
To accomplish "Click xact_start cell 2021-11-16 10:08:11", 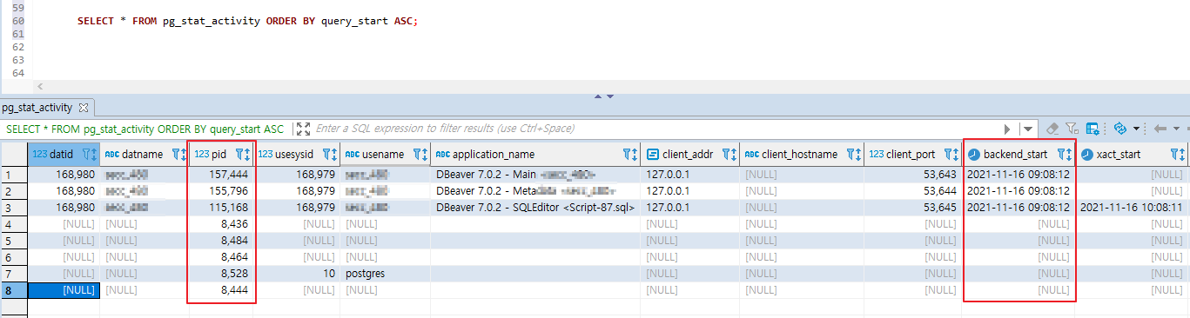I will (1133, 208).
